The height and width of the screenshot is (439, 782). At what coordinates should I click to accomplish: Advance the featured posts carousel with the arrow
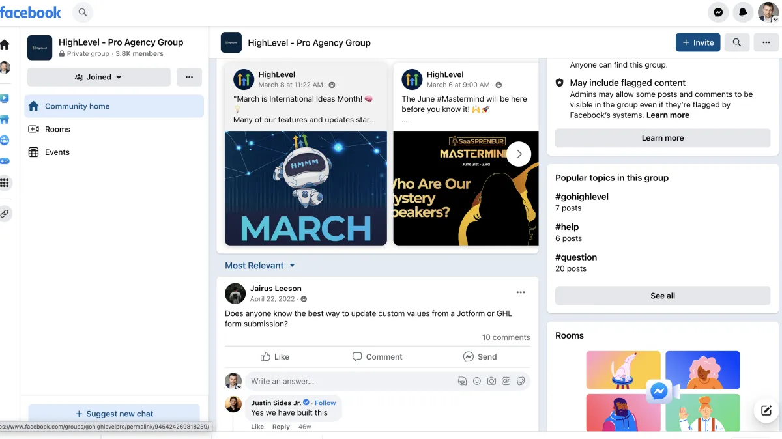pos(519,154)
